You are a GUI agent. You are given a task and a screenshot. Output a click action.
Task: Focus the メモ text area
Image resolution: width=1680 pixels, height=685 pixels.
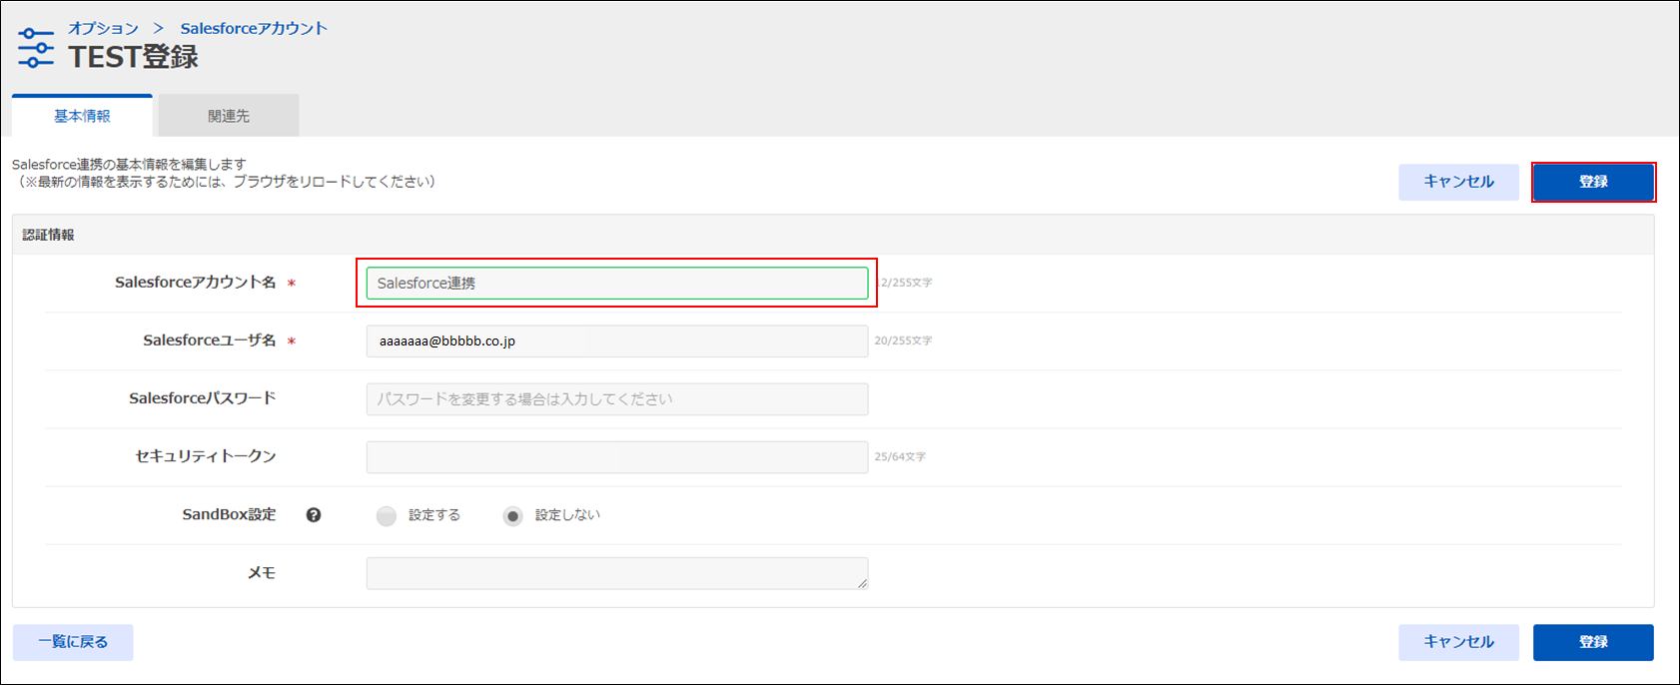tap(617, 573)
